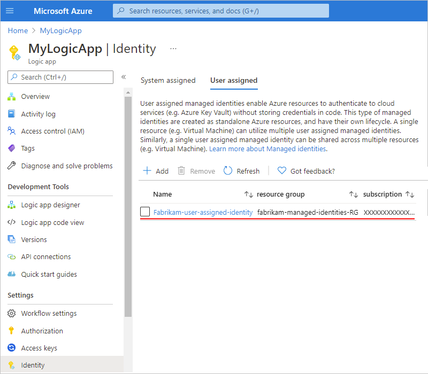Viewport: 428px width, 374px height.
Task: Click the Name column header
Action: [x=163, y=194]
